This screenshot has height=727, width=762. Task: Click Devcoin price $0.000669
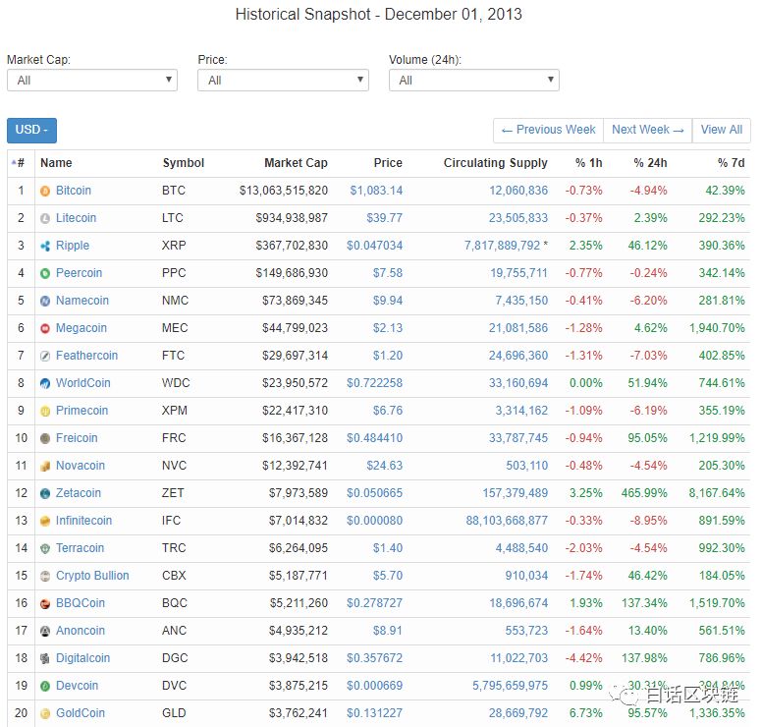[x=375, y=686]
